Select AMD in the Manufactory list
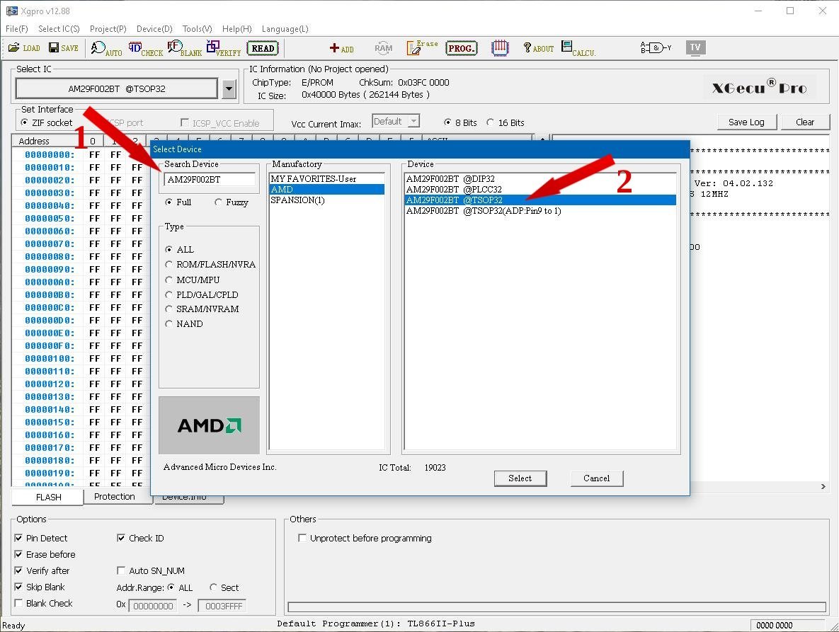Screen dimensions: 839x632 point(327,190)
